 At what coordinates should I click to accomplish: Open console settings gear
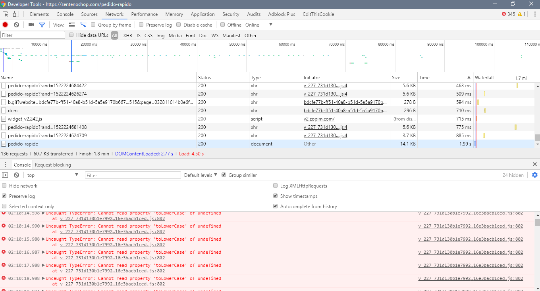click(535, 175)
